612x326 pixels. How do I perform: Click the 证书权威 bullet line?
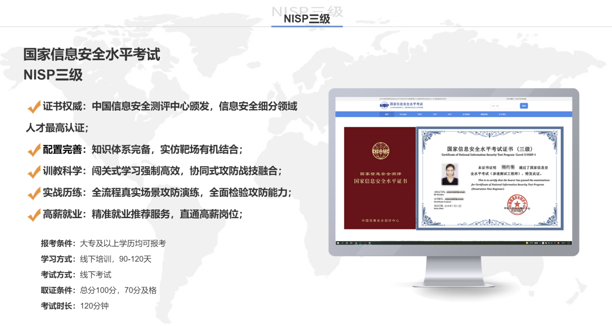(x=163, y=106)
